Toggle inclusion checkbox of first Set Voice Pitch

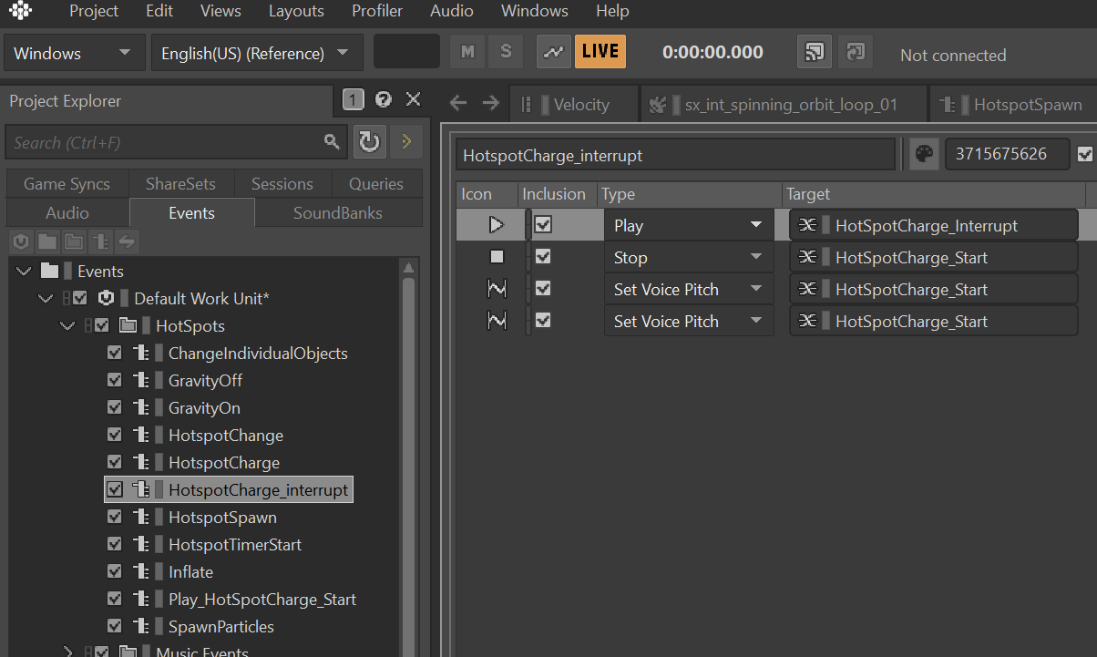click(543, 289)
